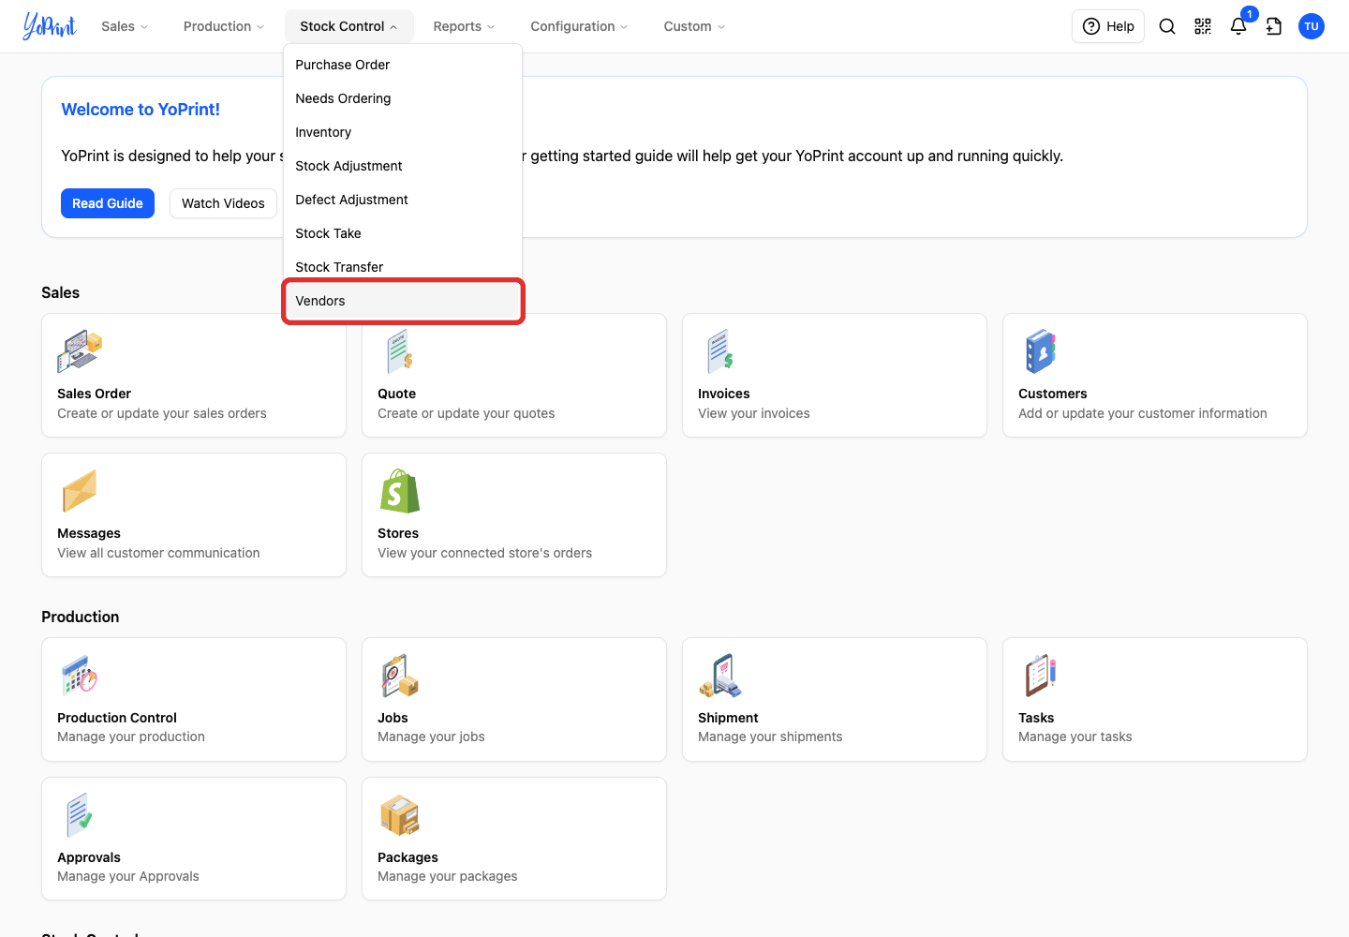The height and width of the screenshot is (937, 1349).
Task: Click the Customers address book icon
Action: coord(1041,352)
